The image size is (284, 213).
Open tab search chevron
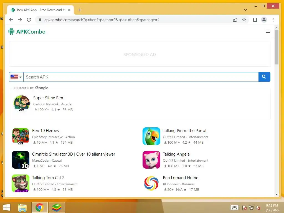click(x=245, y=10)
